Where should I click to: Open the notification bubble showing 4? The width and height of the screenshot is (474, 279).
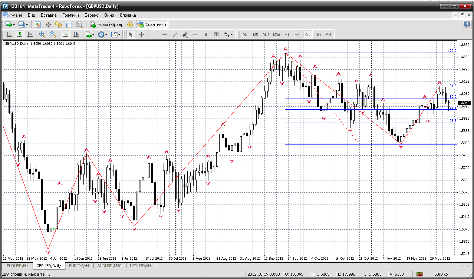[467, 24]
